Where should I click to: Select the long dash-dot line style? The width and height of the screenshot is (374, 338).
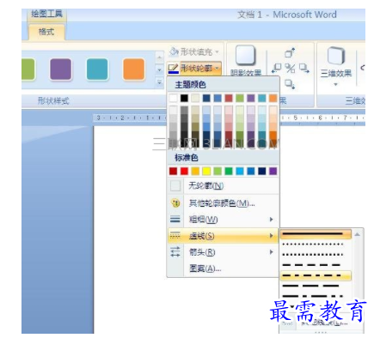pyautogui.click(x=316, y=296)
